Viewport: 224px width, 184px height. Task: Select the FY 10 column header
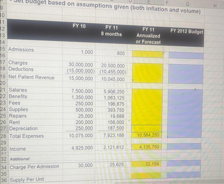pos(79,26)
